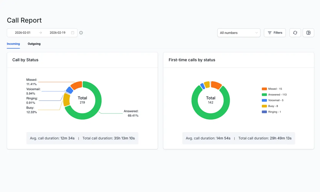Toggle Ringing series in chart legend
Viewport: 320px width, 192px height.
pyautogui.click(x=271, y=112)
